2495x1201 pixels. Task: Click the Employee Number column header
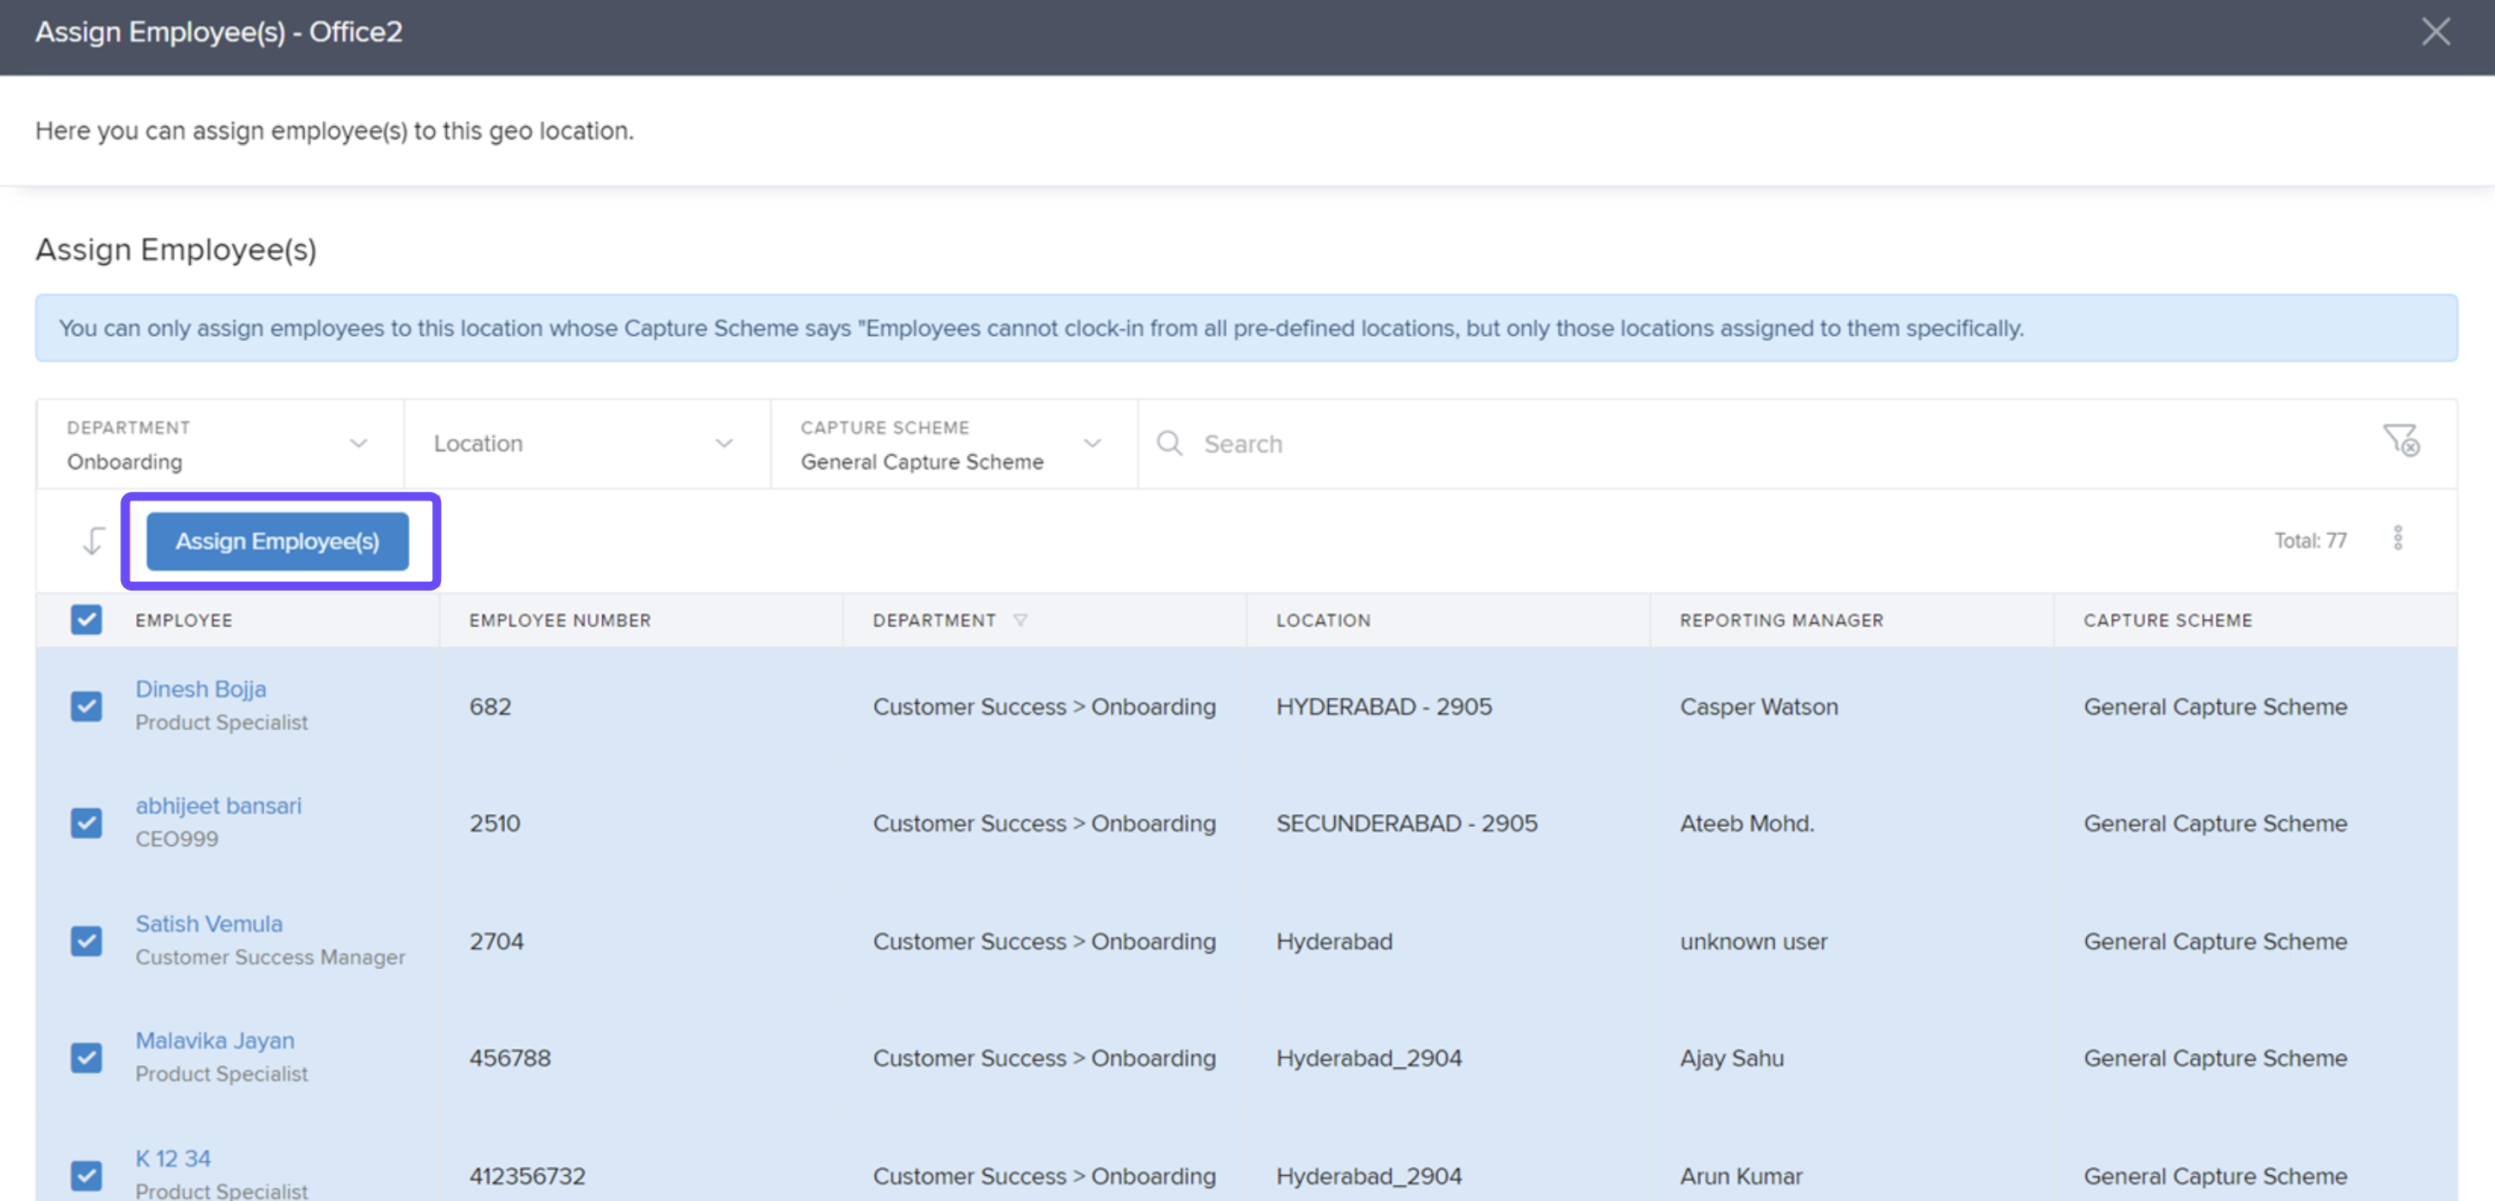coord(560,620)
